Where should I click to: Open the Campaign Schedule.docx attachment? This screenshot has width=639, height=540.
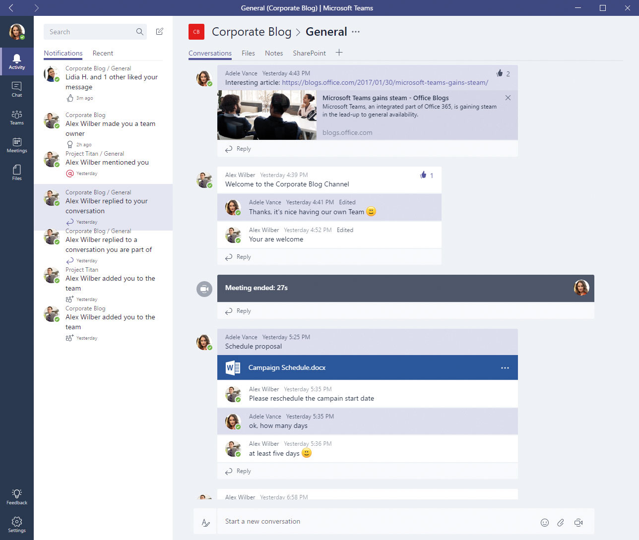[x=368, y=367]
